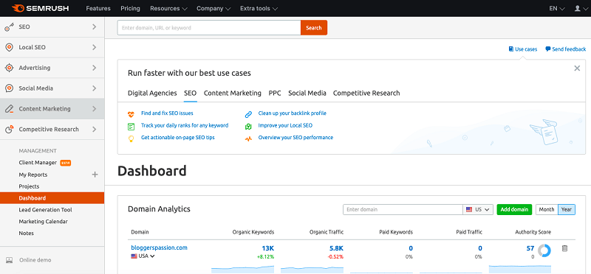The height and width of the screenshot is (274, 591).
Task: Open the Company dropdown menu
Action: click(x=213, y=8)
